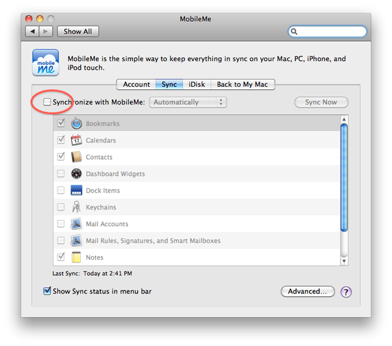
Task: Click the scroll up arrow of sync list
Action: [344, 119]
